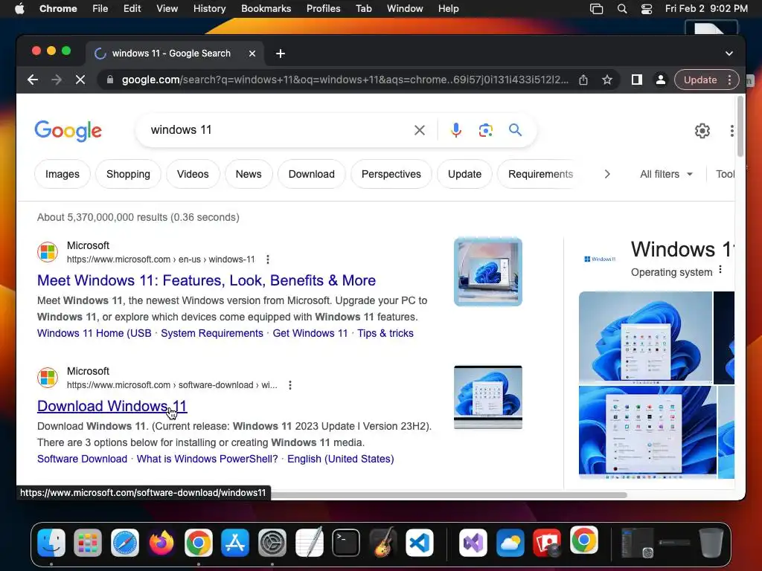Share this page via share icon
The image size is (762, 571).
point(583,80)
